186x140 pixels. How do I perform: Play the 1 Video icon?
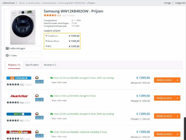tap(7, 55)
